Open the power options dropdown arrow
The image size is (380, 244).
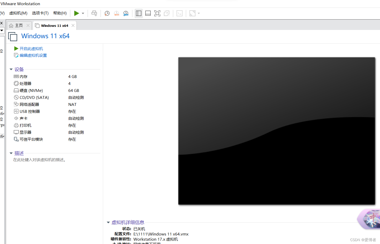tap(83, 13)
